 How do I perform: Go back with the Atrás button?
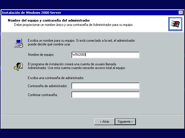click(x=105, y=122)
